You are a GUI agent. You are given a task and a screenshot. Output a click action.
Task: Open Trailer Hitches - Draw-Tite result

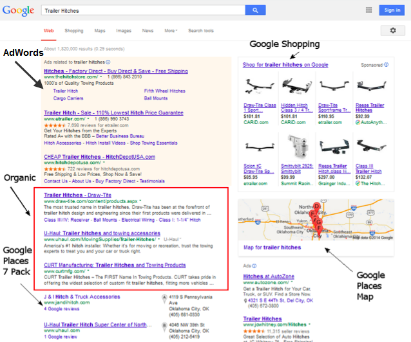pyautogui.click(x=77, y=195)
